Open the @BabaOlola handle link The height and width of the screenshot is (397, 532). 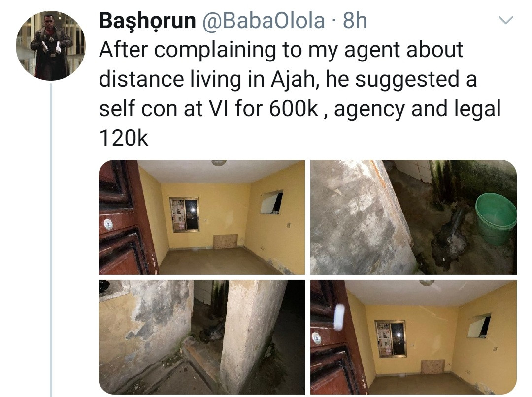(x=263, y=20)
